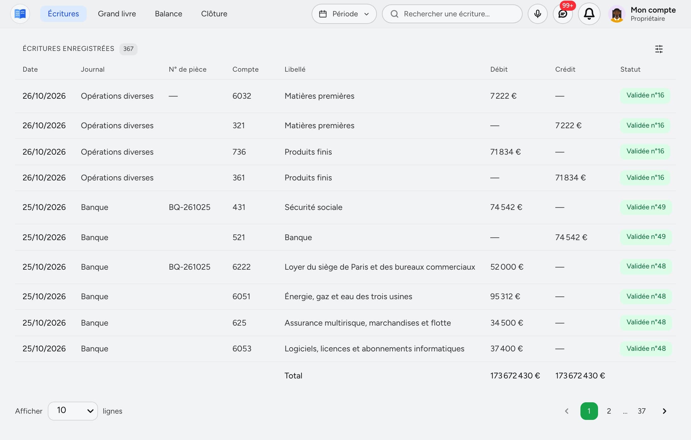Switch to Grand livre tab
The height and width of the screenshot is (440, 691).
[117, 14]
